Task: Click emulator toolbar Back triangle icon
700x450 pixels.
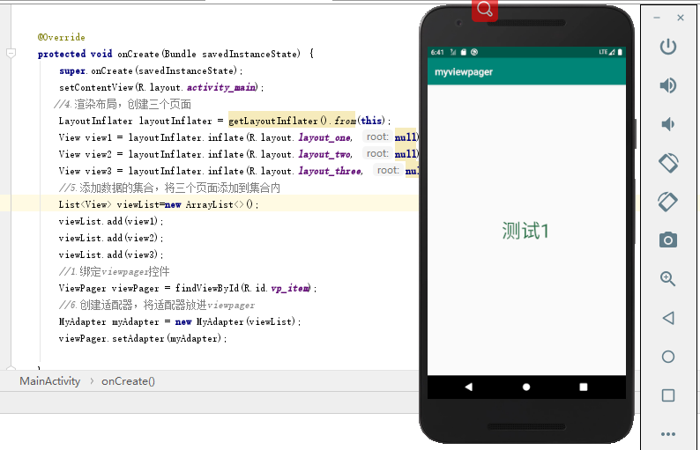Action: [668, 318]
